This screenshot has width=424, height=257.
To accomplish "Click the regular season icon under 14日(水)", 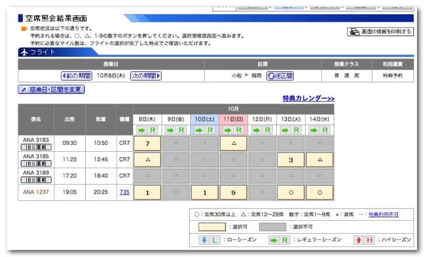I will pyautogui.click(x=320, y=130).
